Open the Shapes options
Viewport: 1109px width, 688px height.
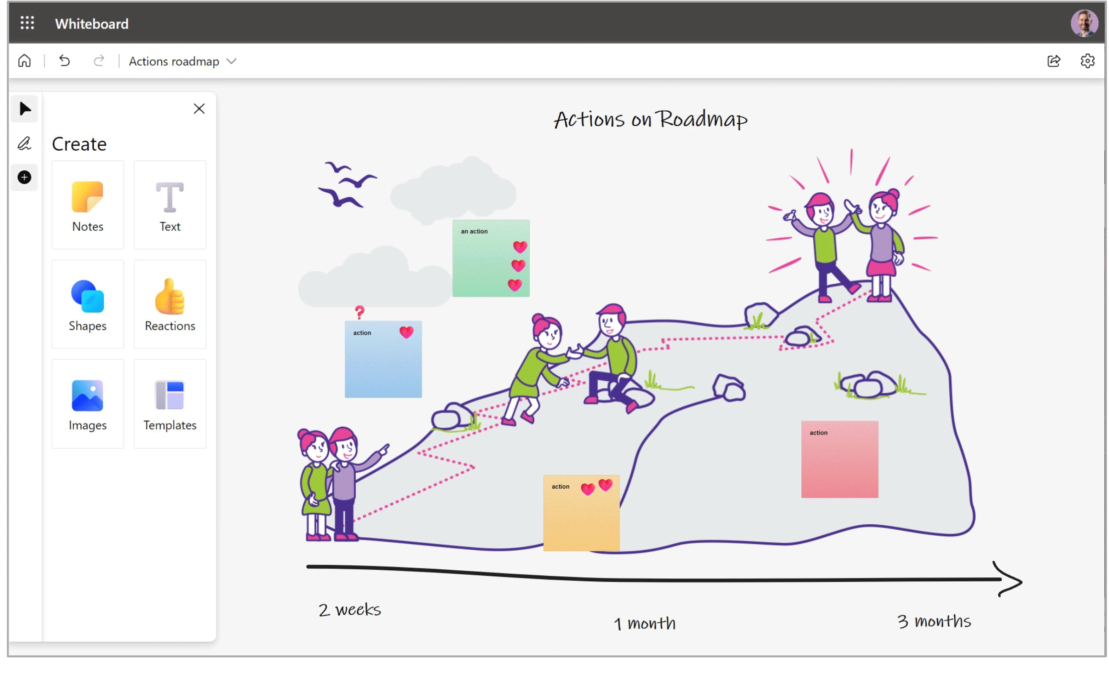88,304
